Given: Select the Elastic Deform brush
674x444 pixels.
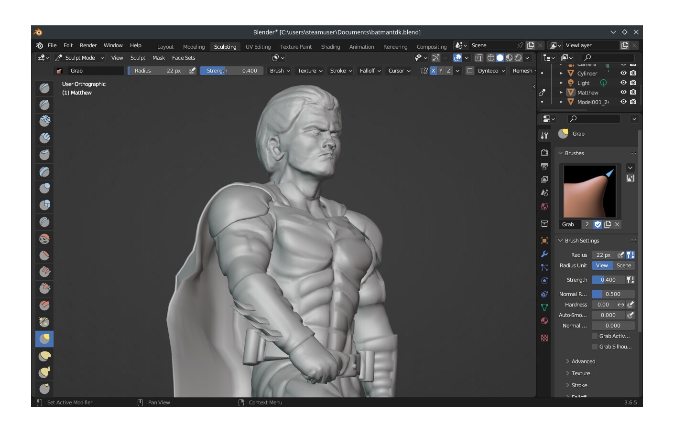Looking at the screenshot, I should point(44,356).
